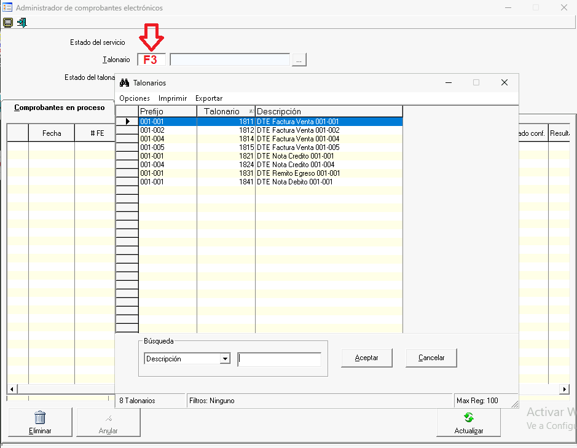The width and height of the screenshot is (577, 448).
Task: Open the Exportar menu
Action: click(209, 98)
